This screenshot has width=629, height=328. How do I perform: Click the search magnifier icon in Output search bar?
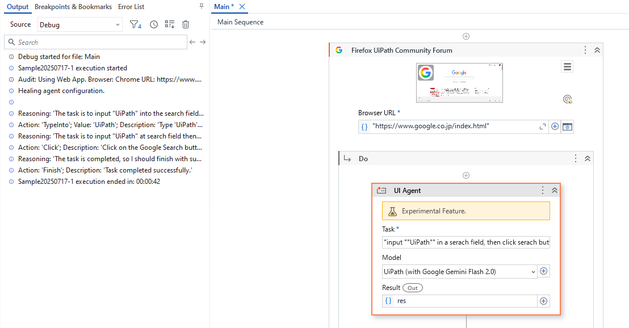11,42
